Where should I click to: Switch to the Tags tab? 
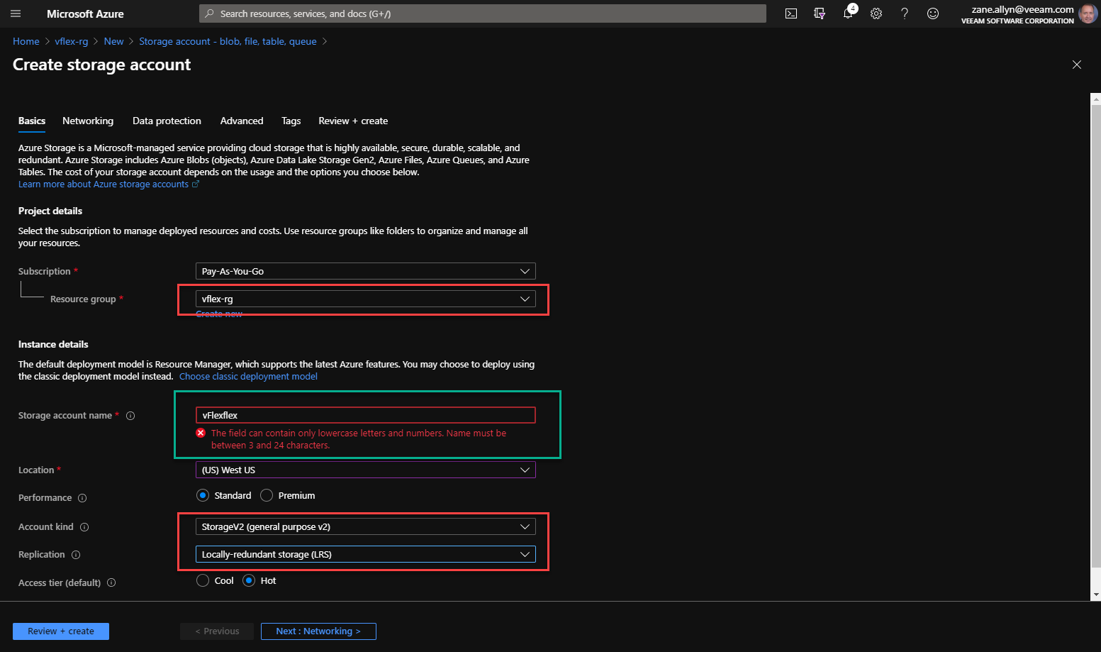click(291, 121)
